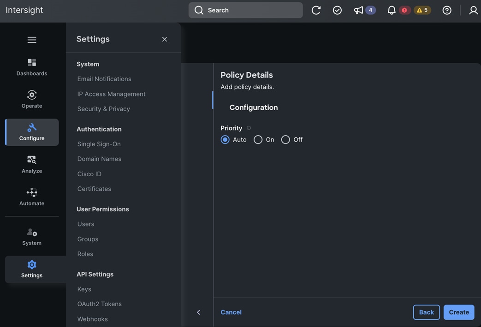Open Domain Names settings
This screenshot has width=481, height=327.
(x=99, y=159)
